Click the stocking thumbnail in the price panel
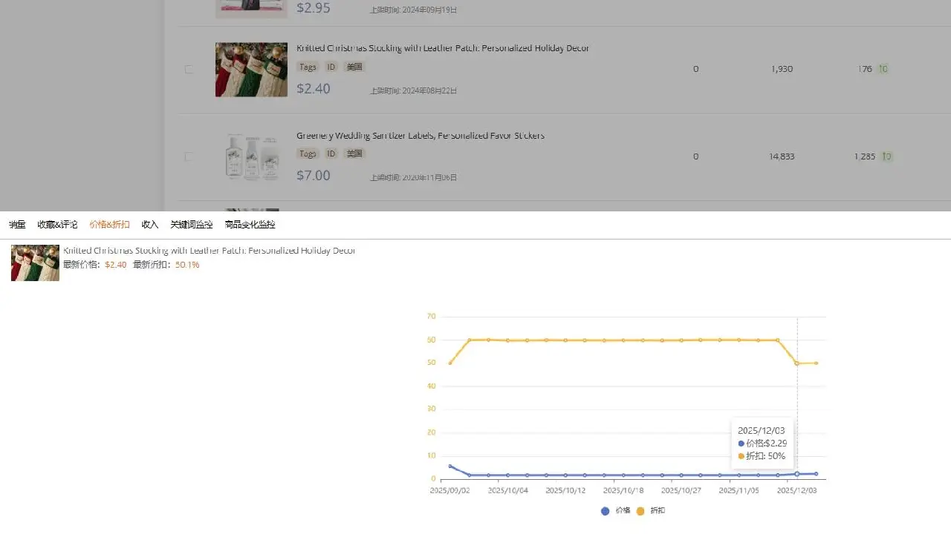The width and height of the screenshot is (951, 534). 34,263
